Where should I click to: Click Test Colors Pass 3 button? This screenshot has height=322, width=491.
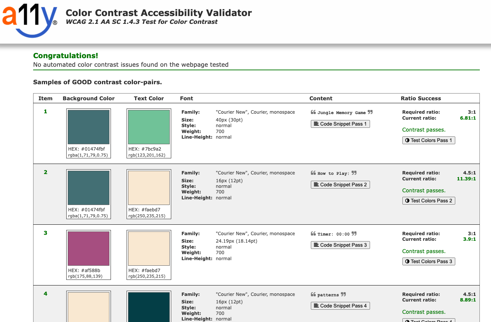(428, 261)
